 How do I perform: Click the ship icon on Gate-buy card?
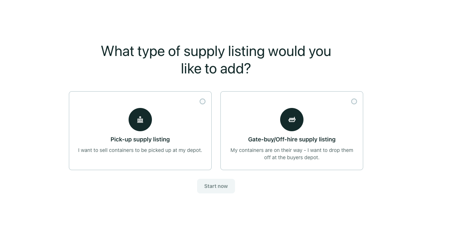tap(292, 120)
